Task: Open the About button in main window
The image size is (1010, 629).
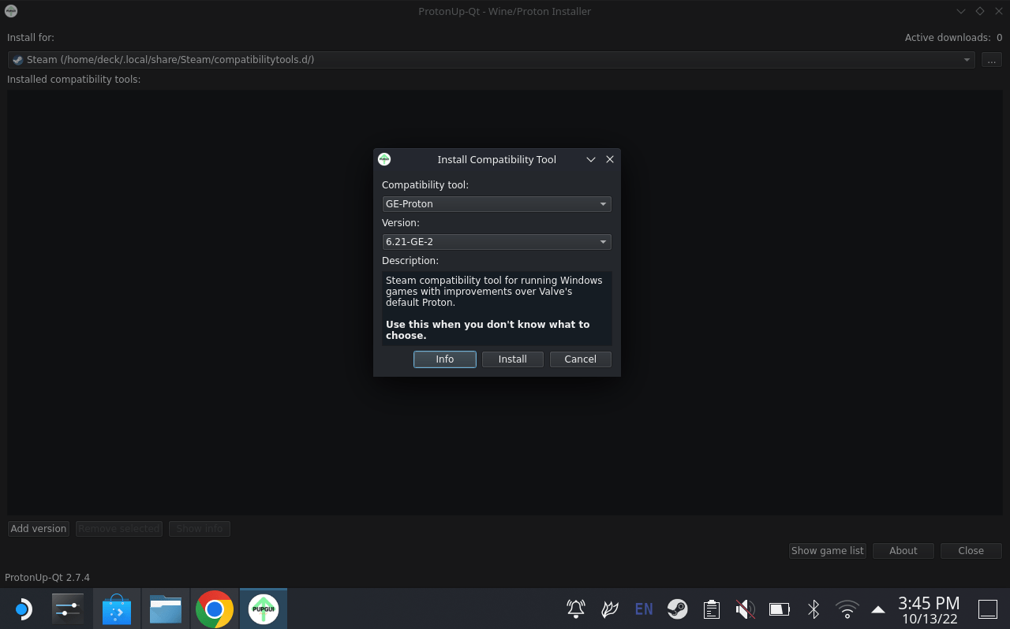Action: click(903, 551)
